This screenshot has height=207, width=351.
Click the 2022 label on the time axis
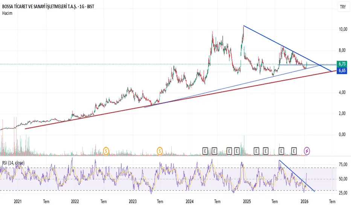[x=75, y=202]
